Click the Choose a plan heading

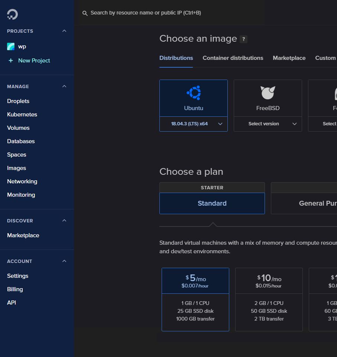point(191,172)
